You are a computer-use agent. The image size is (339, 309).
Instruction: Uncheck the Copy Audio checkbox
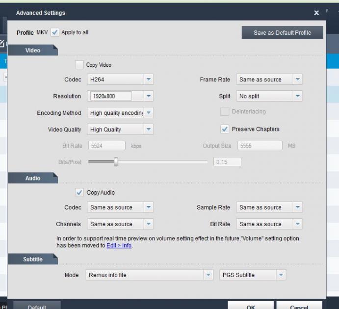[79, 193]
